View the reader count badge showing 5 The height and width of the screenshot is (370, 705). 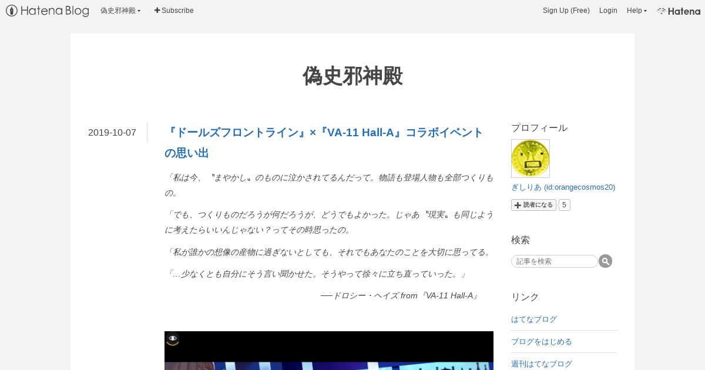tap(564, 205)
